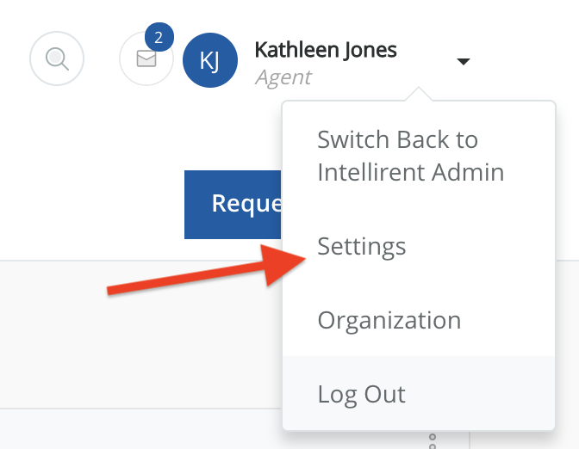Viewport: 579px width, 449px height.
Task: Click the Settings entry the arrow indicates
Action: click(x=362, y=247)
